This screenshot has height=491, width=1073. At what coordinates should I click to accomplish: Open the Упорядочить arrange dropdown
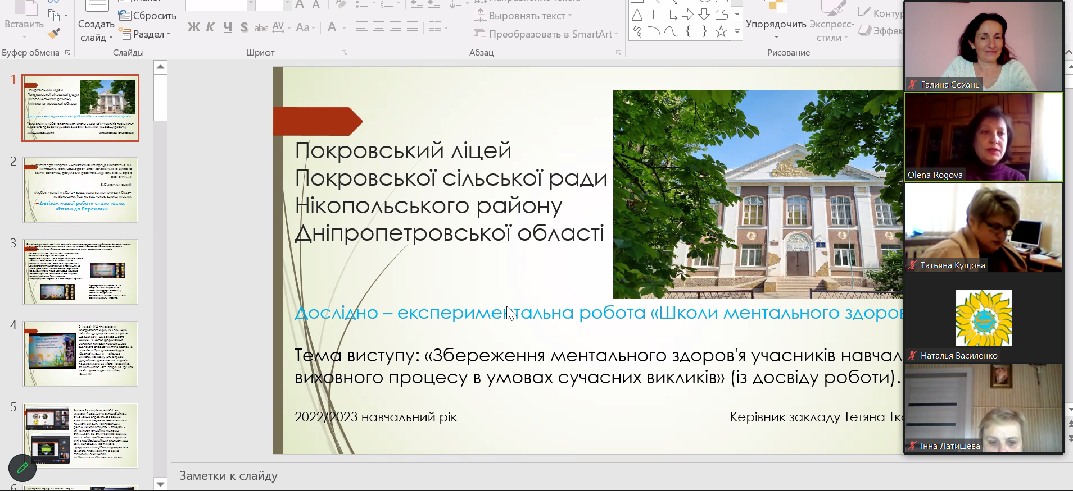tap(776, 31)
